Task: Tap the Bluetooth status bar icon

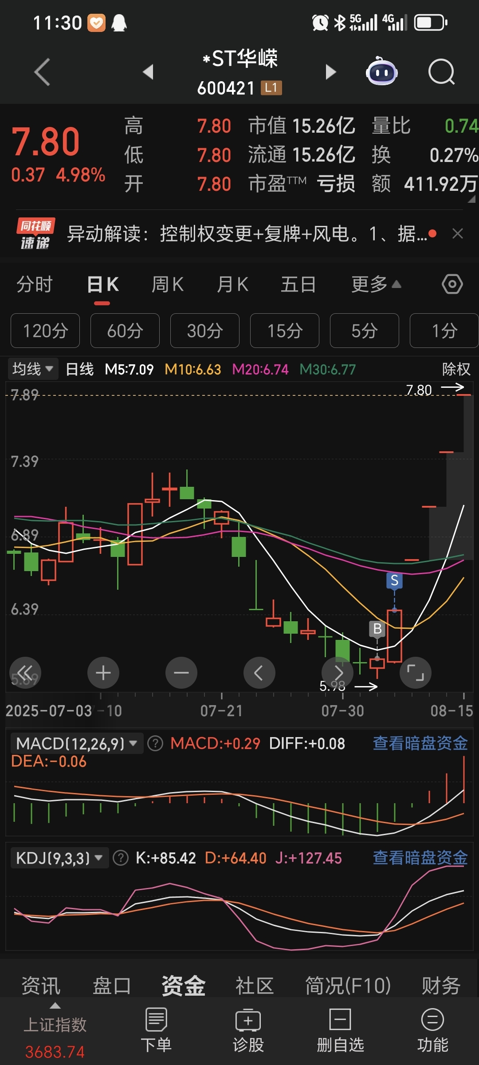Action: coord(340,23)
